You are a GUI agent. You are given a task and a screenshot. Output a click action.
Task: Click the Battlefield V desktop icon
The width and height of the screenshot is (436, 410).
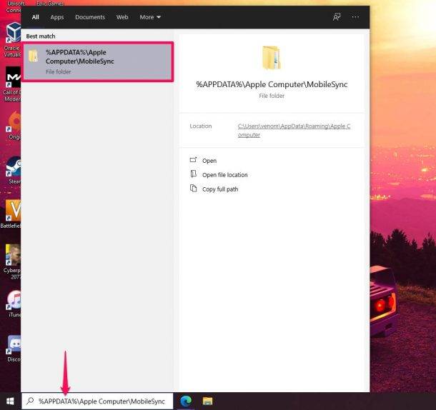pos(13,211)
